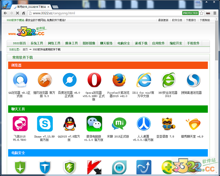Stop loading the page with the X button
This screenshot has width=220, height=176.
tap(17, 13)
